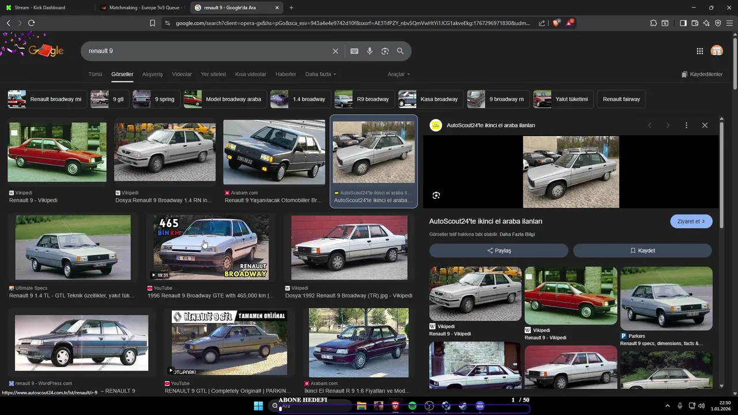The height and width of the screenshot is (415, 738).
Task: Open the red Renault 9 Vikipedi thumbnail
Action: click(57, 152)
